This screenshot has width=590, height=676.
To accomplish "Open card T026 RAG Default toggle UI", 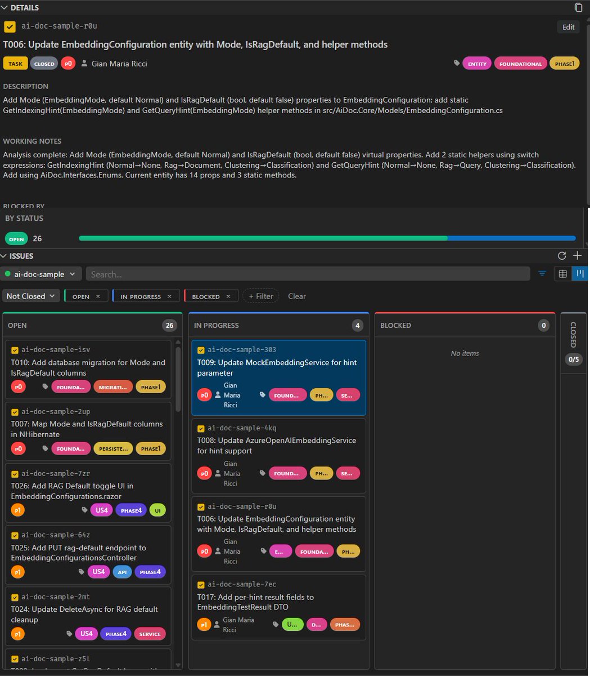I will (x=88, y=492).
